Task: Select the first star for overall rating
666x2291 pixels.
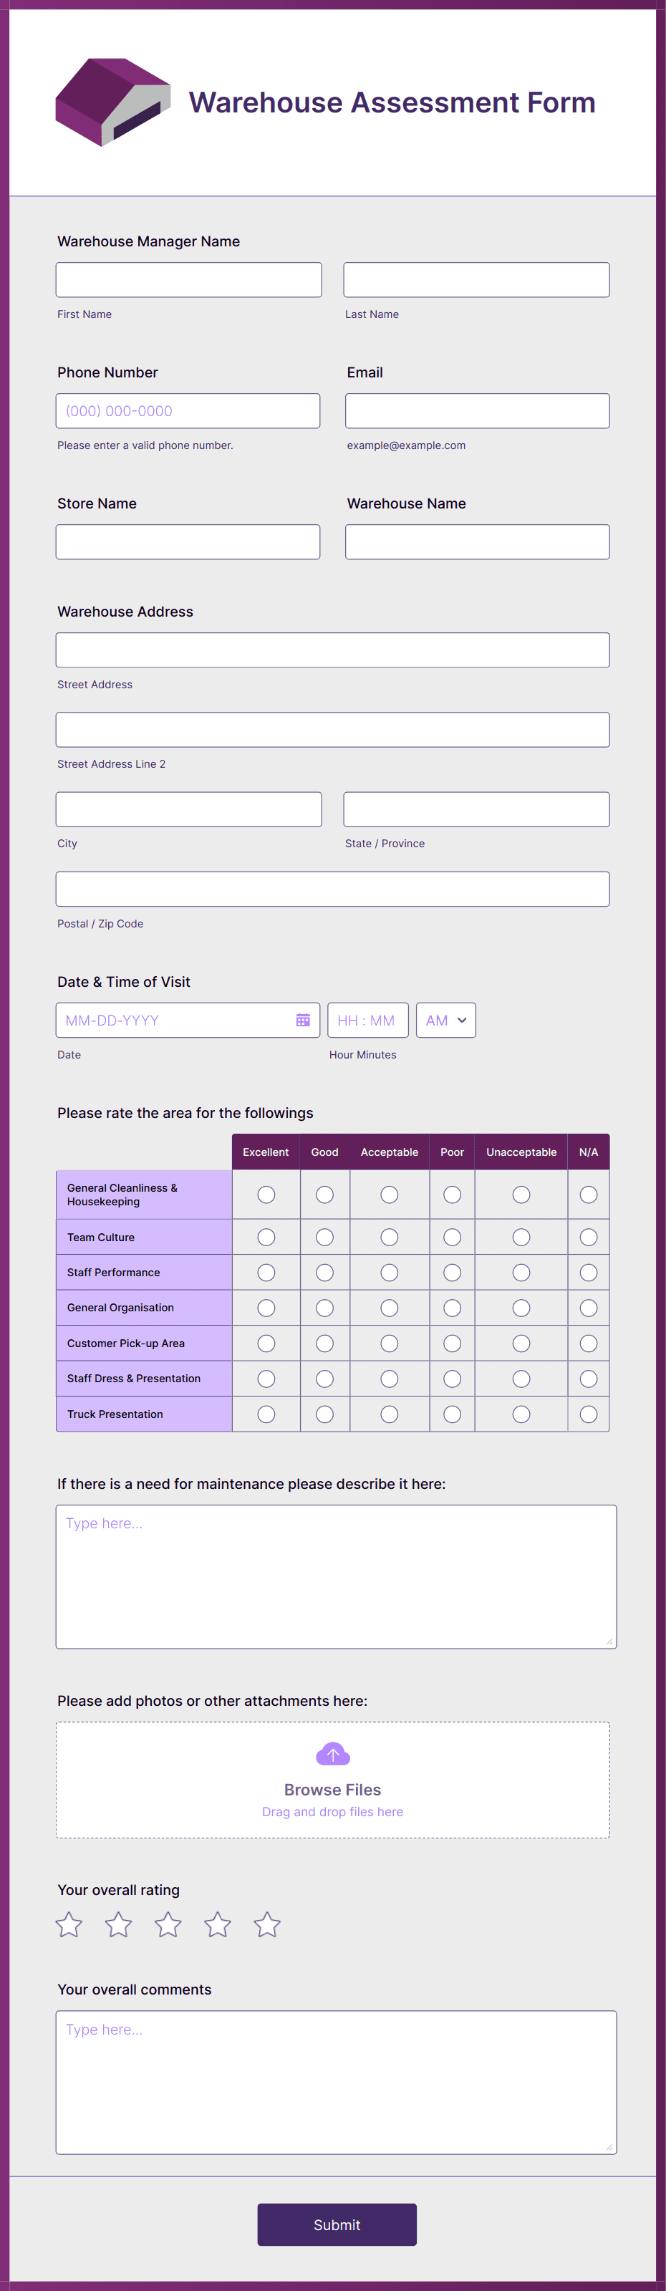Action: 69,1924
